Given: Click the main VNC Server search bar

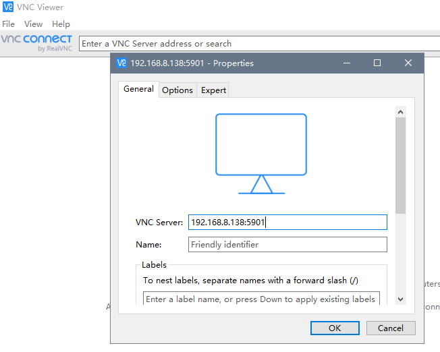Looking at the screenshot, I should 260,43.
